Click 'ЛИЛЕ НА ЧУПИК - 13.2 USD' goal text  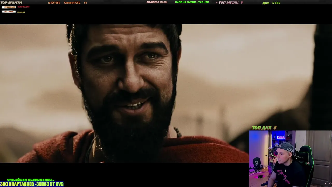tap(192, 2)
